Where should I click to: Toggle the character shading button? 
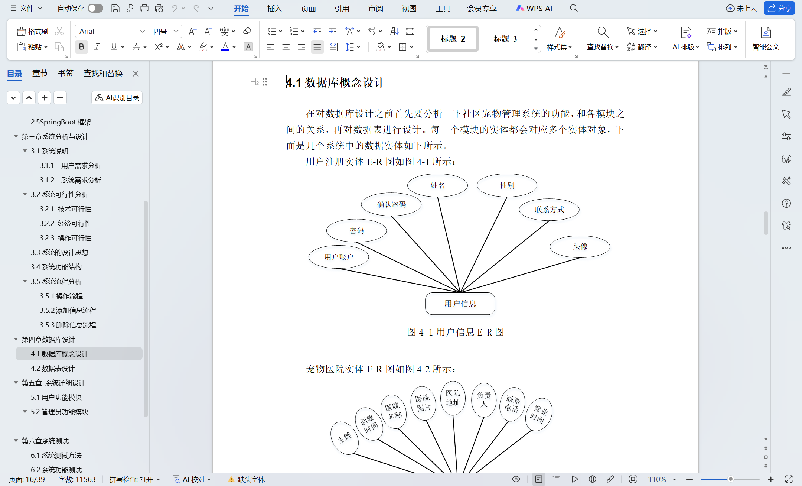pyautogui.click(x=248, y=47)
